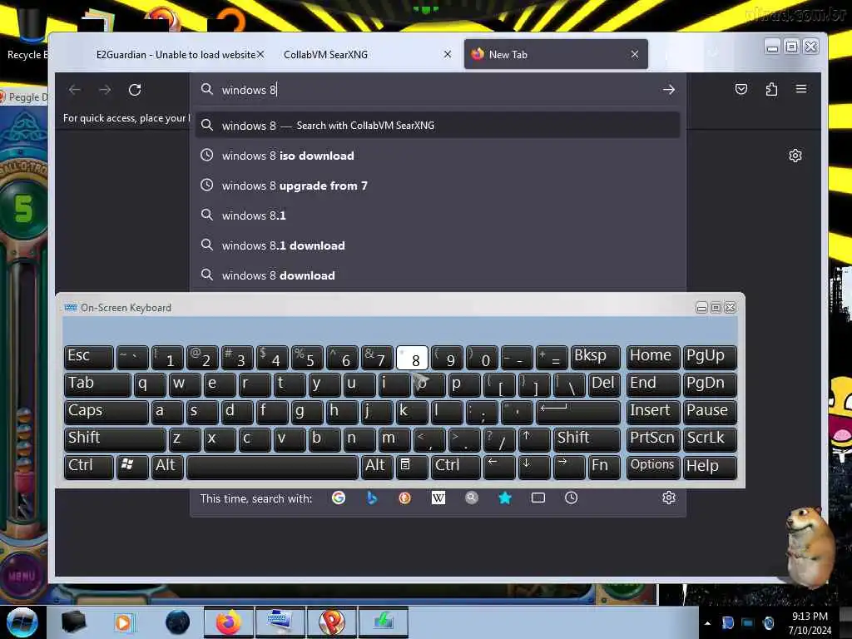Viewport: 852px width, 639px height.
Task: Search this time in open Tabs
Action: click(x=538, y=498)
